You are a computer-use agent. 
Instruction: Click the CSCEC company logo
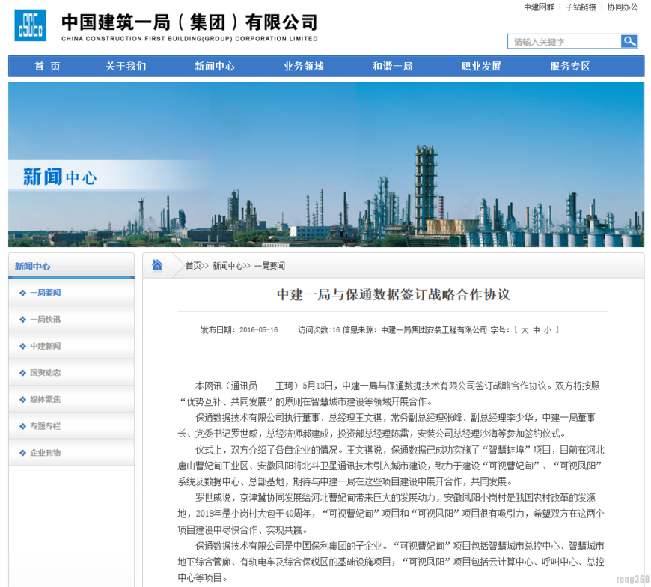(31, 25)
